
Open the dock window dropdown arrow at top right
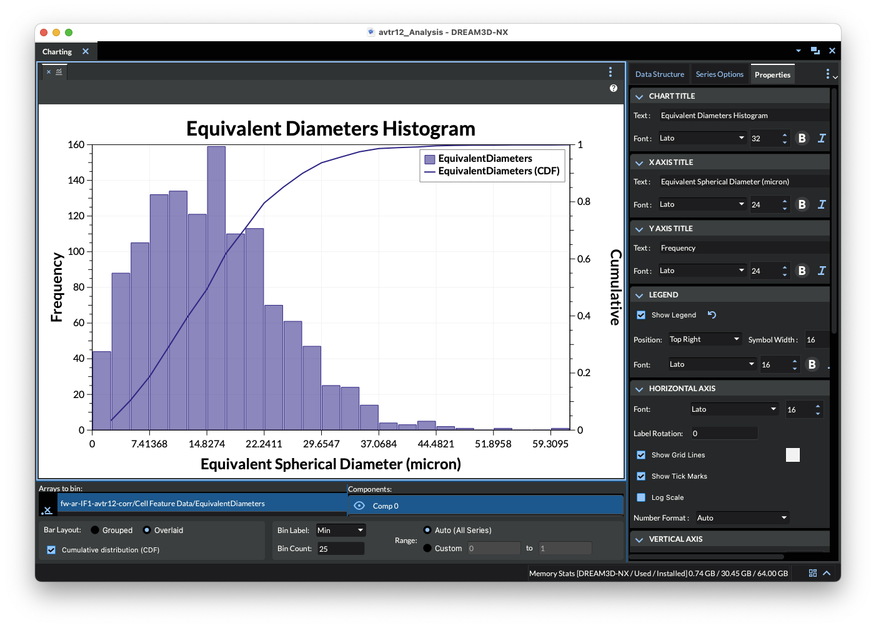(799, 51)
